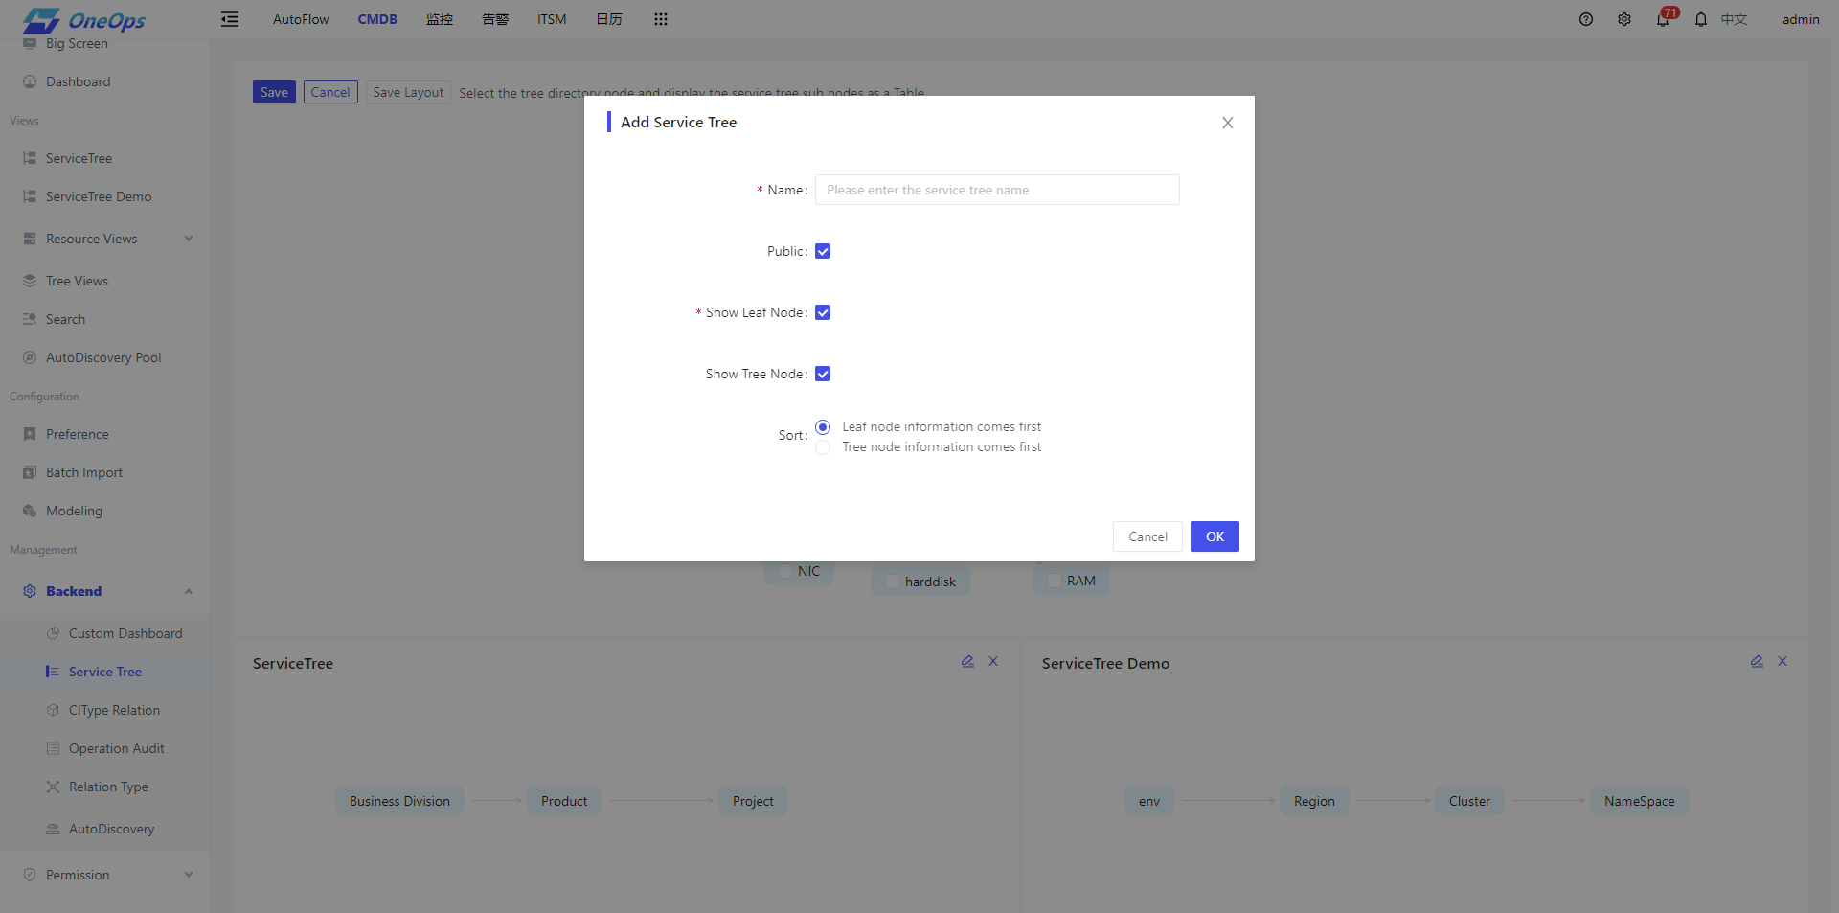Click the Relation Type icon

tap(53, 787)
